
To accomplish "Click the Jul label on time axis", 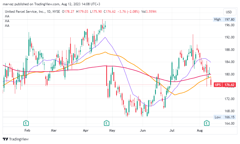I will click(172, 130).
